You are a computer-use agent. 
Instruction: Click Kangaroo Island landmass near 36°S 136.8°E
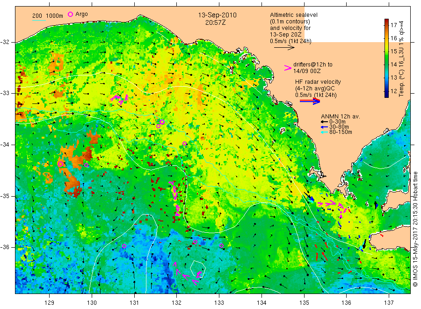[389, 240]
